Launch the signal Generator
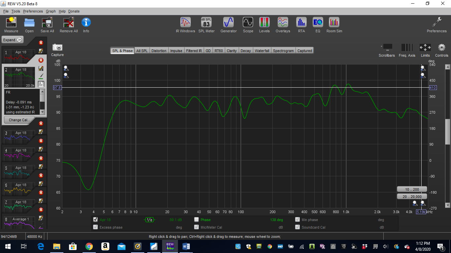The image size is (451, 253). 228,25
